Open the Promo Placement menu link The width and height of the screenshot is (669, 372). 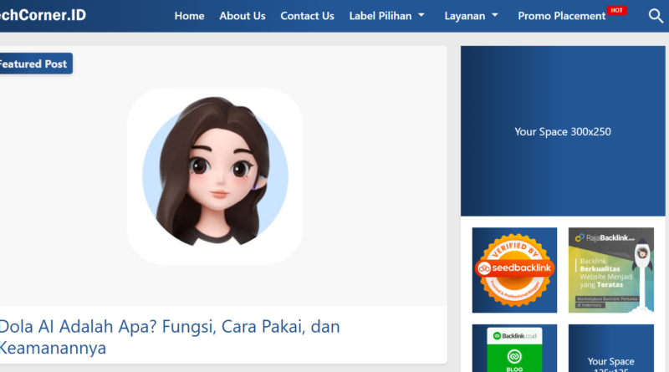pos(561,16)
